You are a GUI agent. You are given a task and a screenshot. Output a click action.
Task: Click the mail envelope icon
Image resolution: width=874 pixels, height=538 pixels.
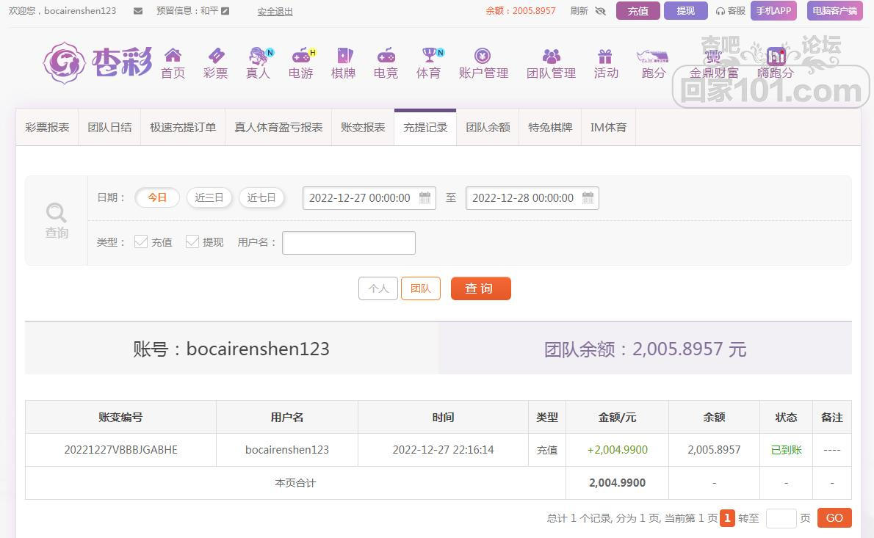(x=138, y=11)
